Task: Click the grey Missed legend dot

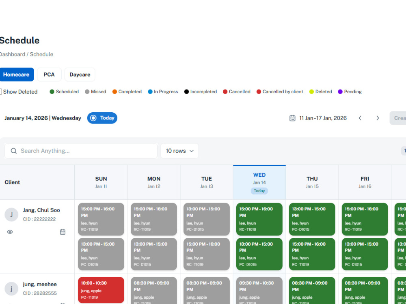Action: 87,92
